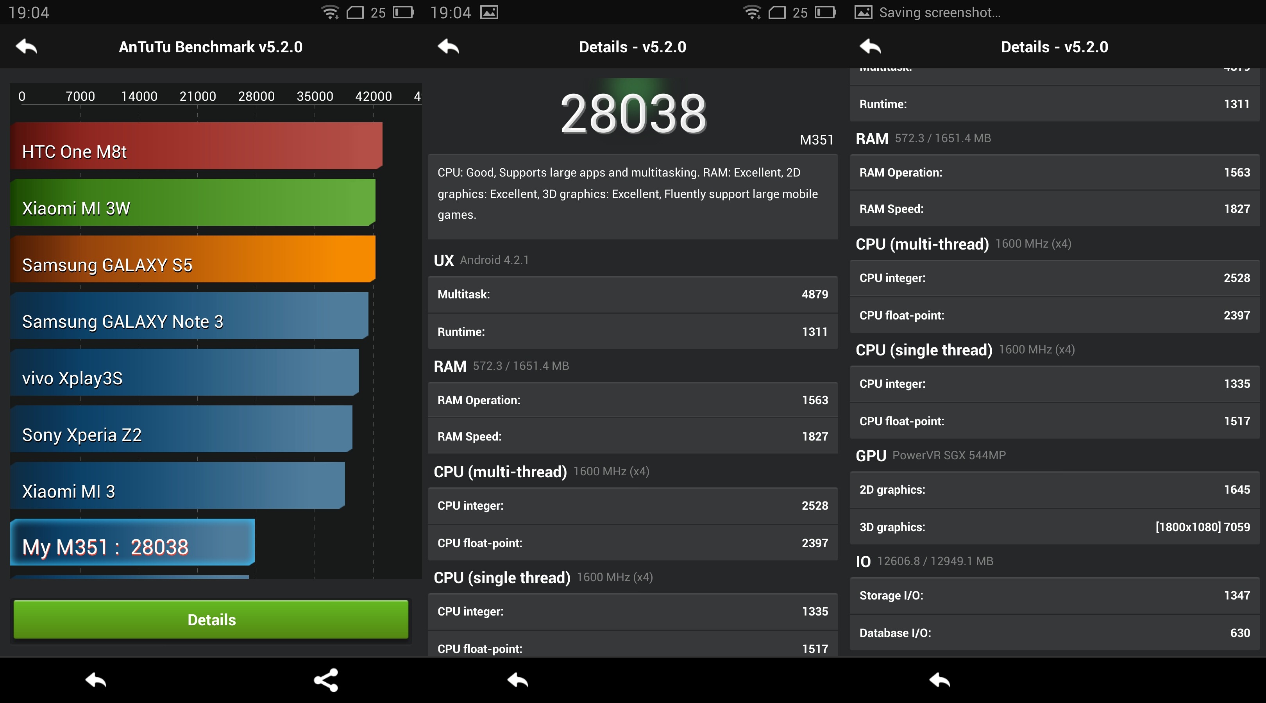Tap the share icon on left screen
The height and width of the screenshot is (703, 1266).
(x=326, y=680)
